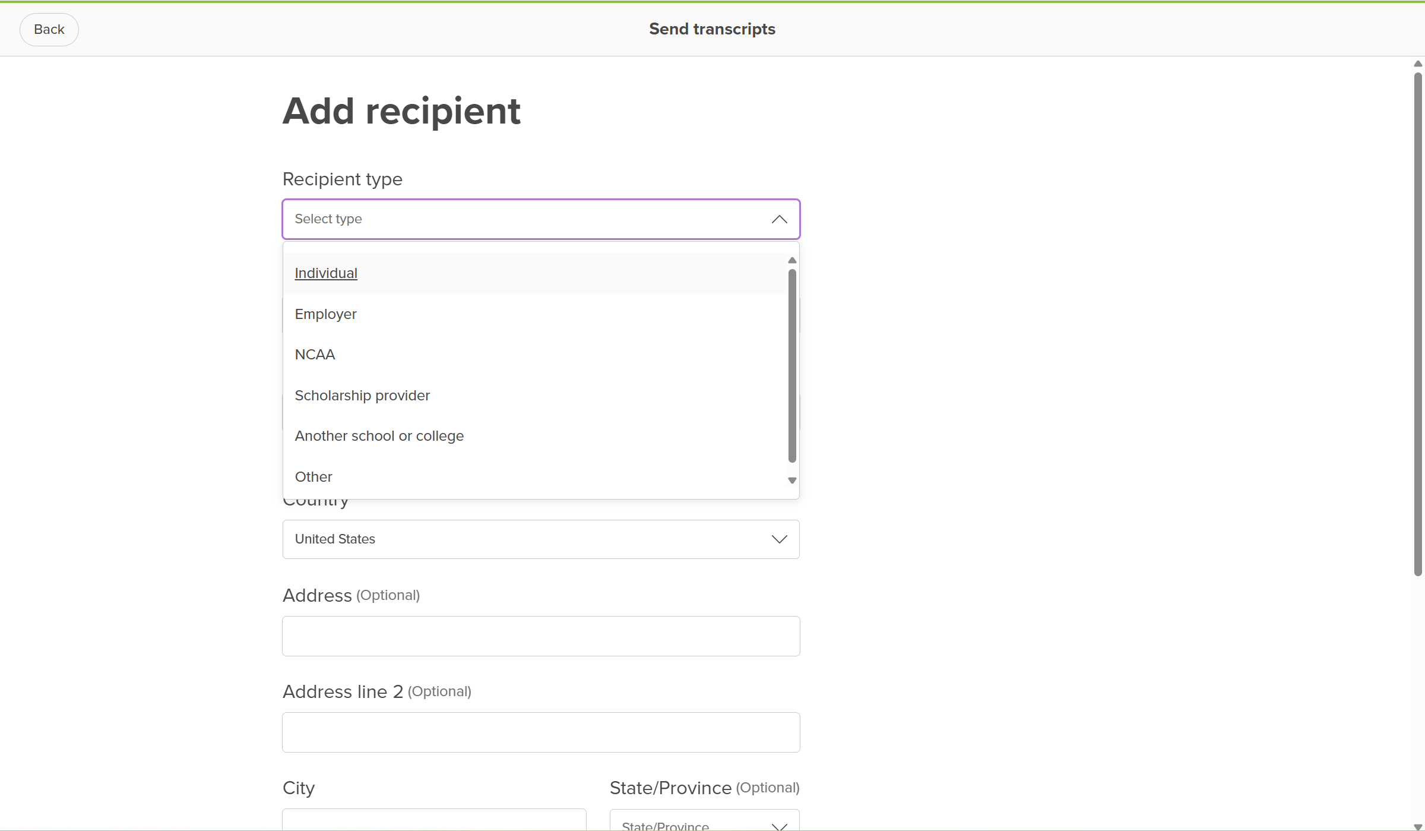Click the page scroll-up arrow
1425x831 pixels.
1418,64
